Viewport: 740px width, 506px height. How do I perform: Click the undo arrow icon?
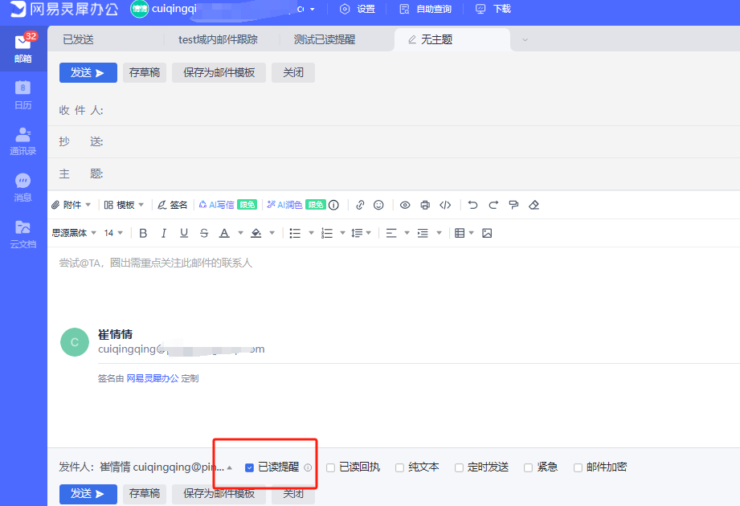pos(473,205)
